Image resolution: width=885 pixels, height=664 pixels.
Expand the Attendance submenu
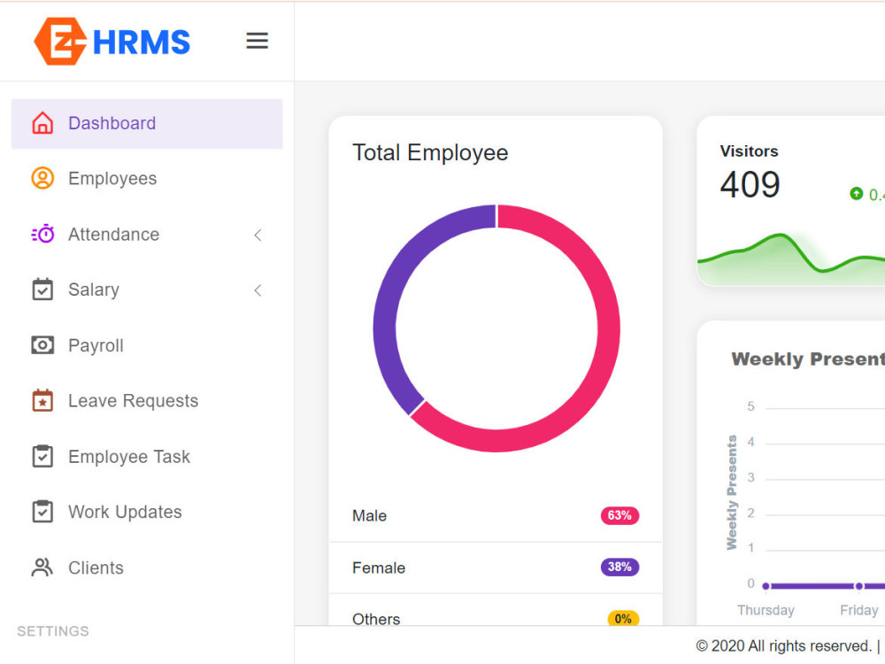tap(258, 235)
